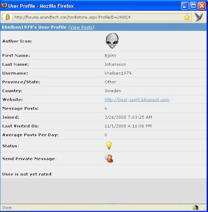Click the 'Send Private Message:' label
Image resolution: width=208 pixels, height=212 pixels.
point(29,158)
